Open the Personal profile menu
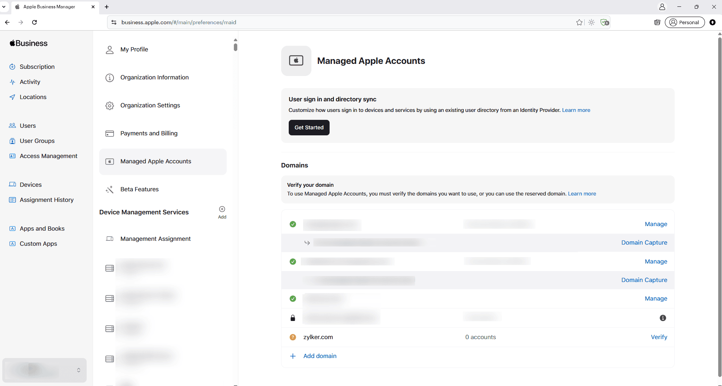This screenshot has width=722, height=386. [685, 22]
